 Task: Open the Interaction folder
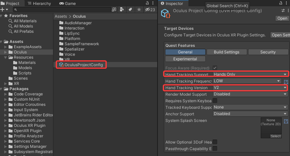tap(72, 28)
